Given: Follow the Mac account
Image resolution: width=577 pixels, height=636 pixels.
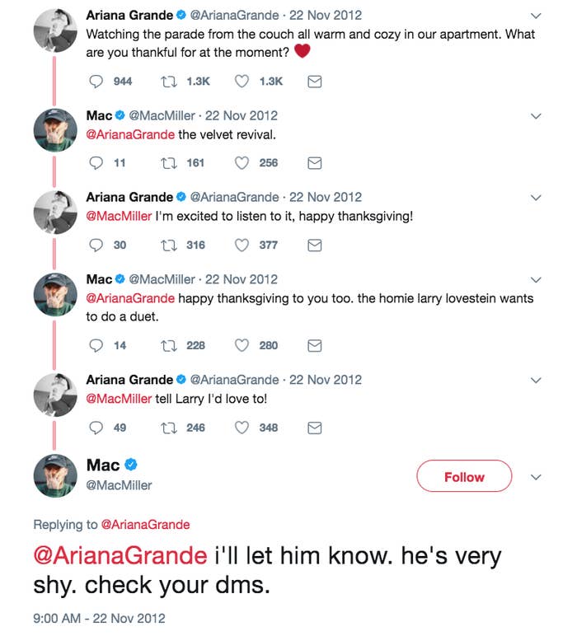Looking at the screenshot, I should coord(464,477).
